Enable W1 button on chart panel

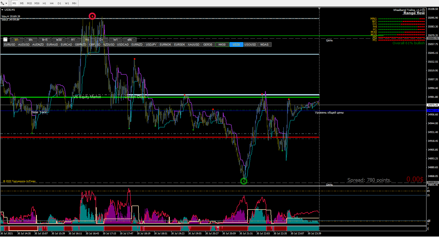pyautogui.click(x=115, y=40)
